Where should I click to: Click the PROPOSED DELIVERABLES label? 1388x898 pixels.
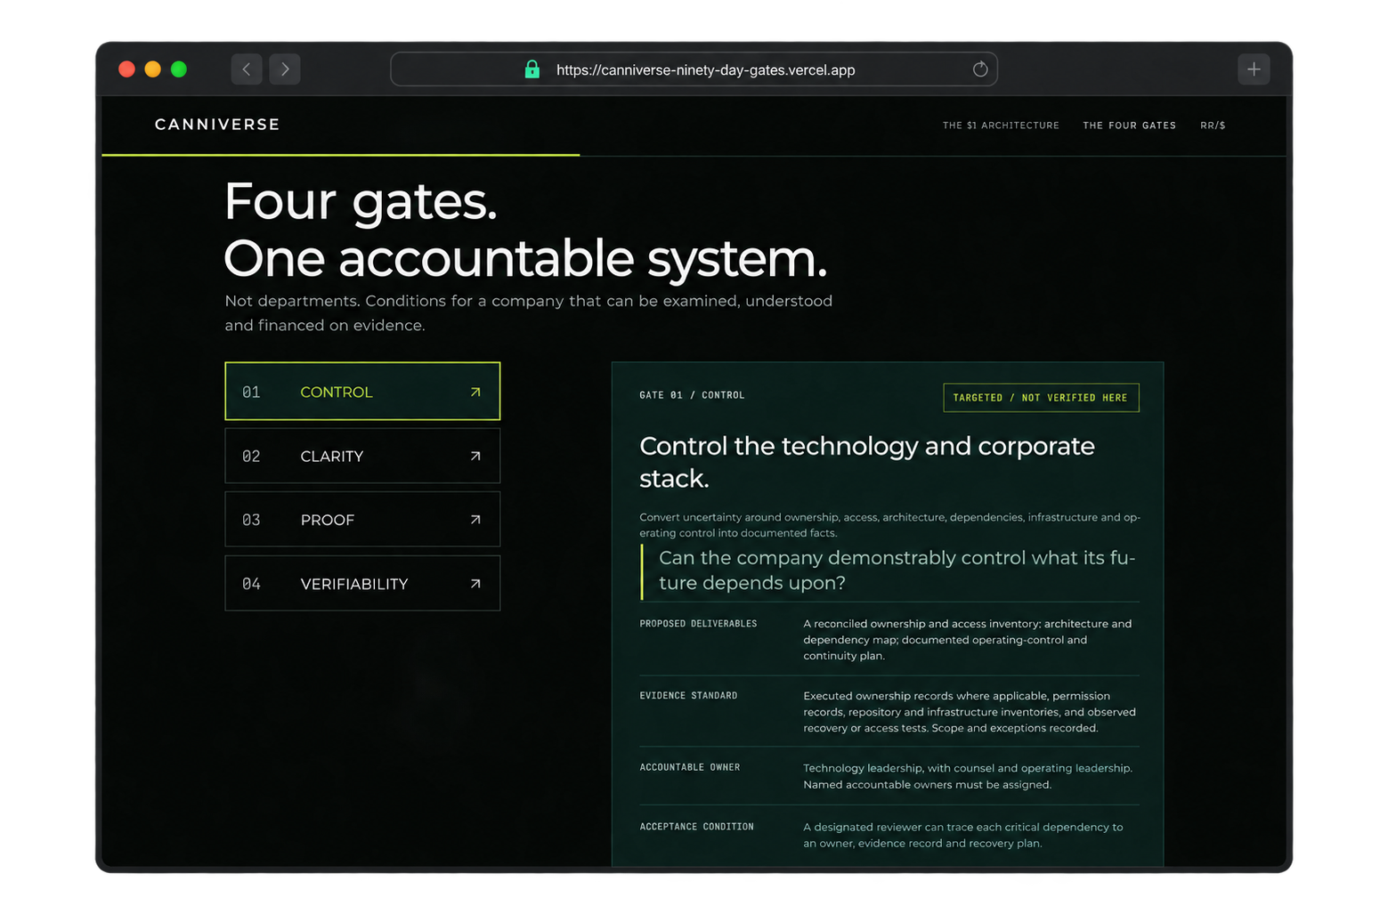[698, 624]
